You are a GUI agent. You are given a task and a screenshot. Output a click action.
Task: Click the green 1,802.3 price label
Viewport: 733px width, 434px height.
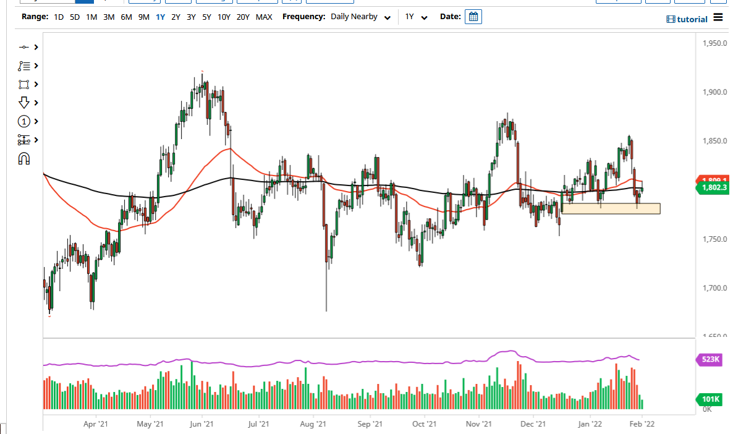pos(713,187)
